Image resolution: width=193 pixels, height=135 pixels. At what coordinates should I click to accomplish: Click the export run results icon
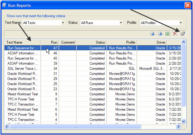pyautogui.click(x=153, y=34)
